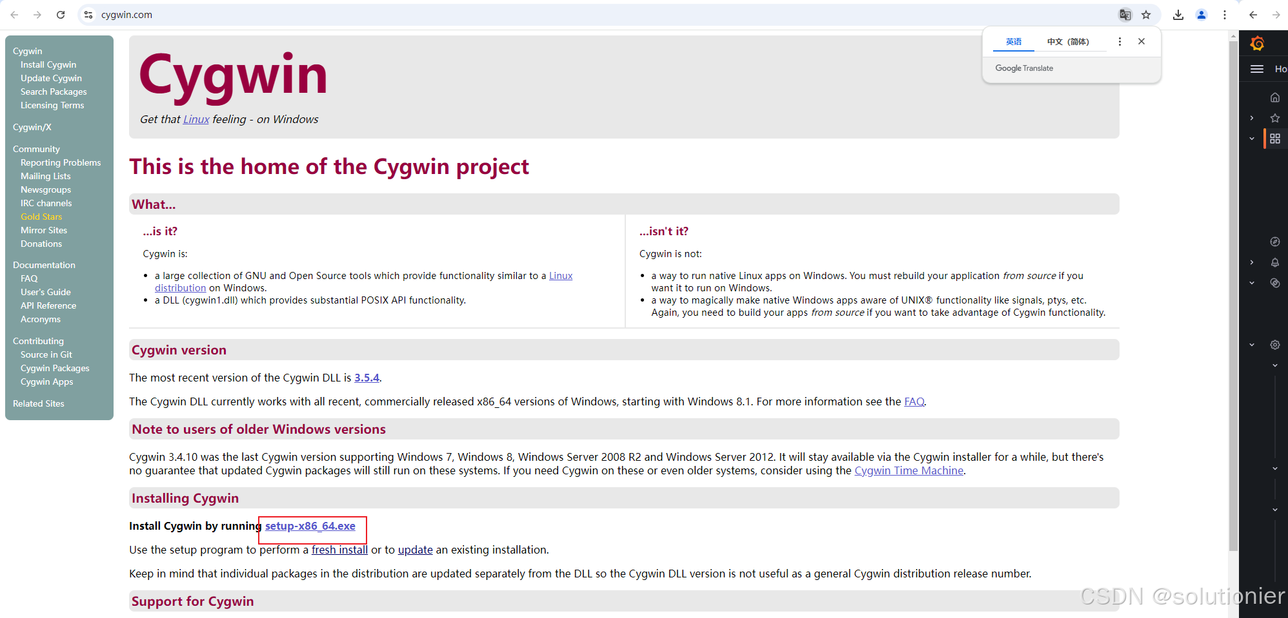Click Forward arrow in the Grafana window
Image resolution: width=1288 pixels, height=618 pixels.
[1276, 15]
